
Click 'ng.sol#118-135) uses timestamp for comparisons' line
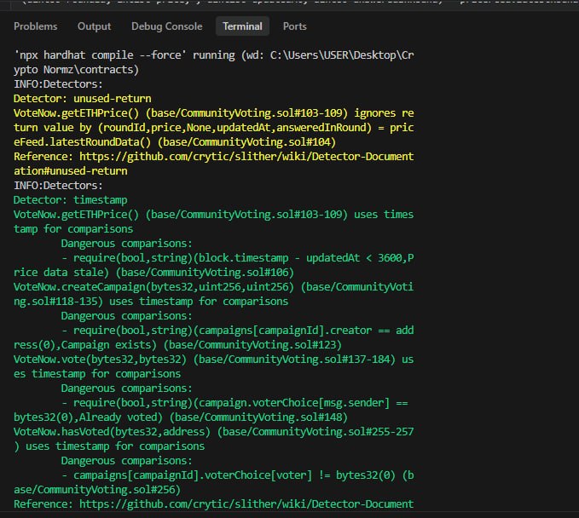coord(151,301)
